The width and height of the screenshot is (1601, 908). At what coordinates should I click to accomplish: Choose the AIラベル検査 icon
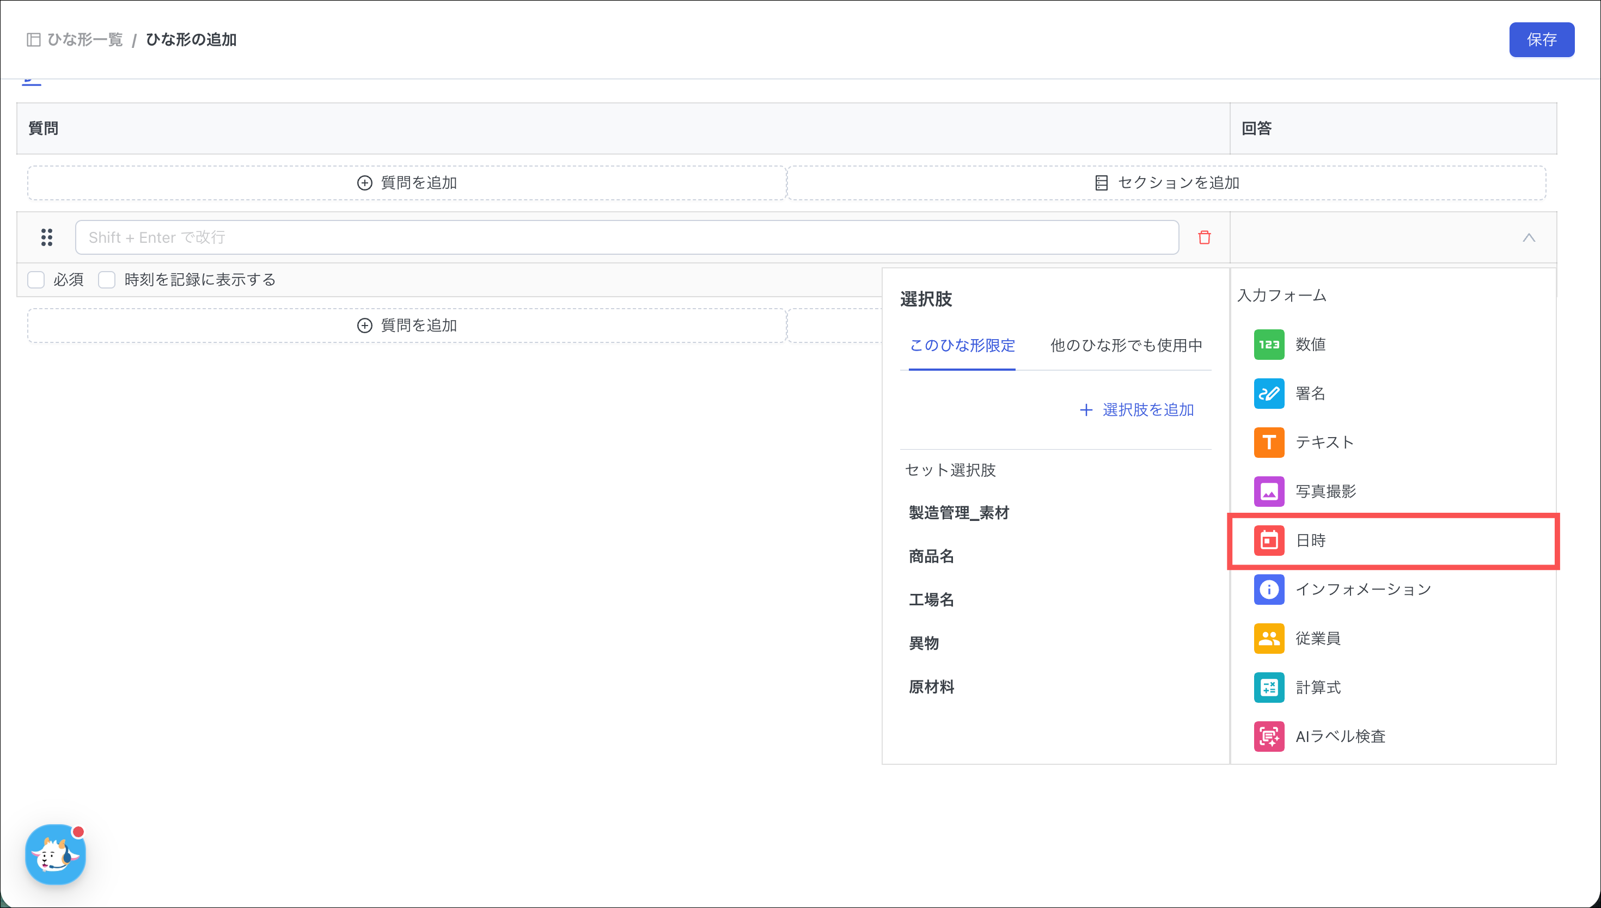click(x=1269, y=737)
